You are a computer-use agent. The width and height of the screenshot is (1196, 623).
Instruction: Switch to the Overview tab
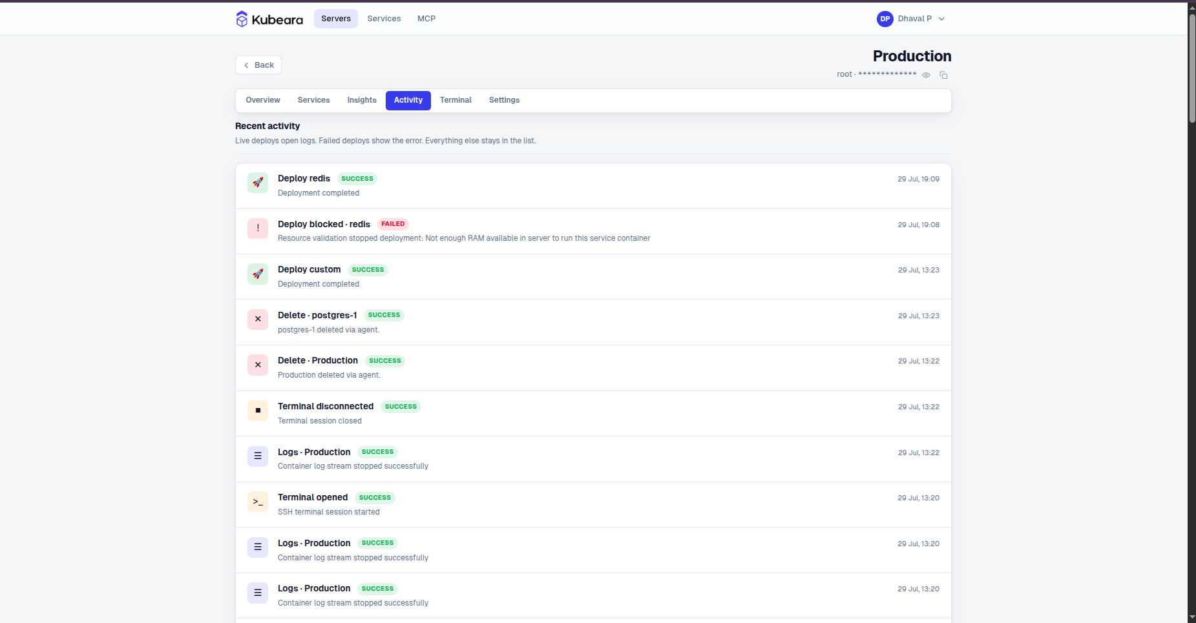coord(263,100)
